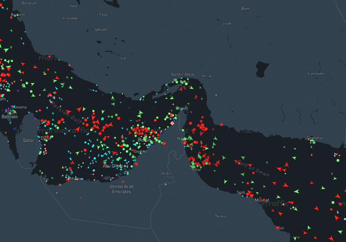Select the lone red dot south of Sila
The image size is (346, 242).
(x=80, y=197)
